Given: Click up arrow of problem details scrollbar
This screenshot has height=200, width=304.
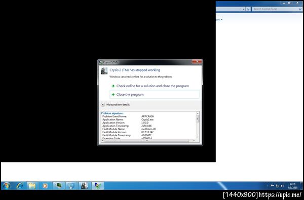Looking at the screenshot, I should pyautogui.click(x=198, y=113).
